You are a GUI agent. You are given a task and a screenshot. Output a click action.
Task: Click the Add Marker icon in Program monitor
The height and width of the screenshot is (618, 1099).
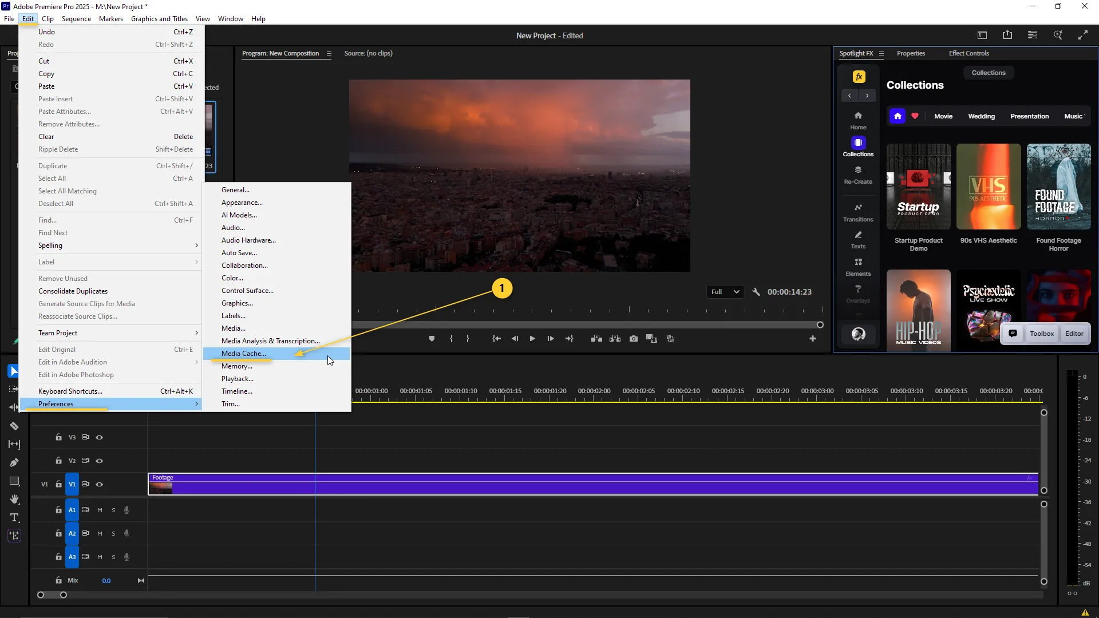pos(432,339)
